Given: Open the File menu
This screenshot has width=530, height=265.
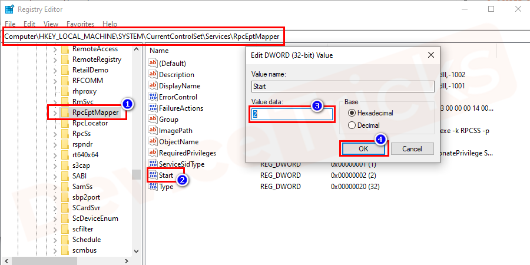Looking at the screenshot, I should coord(10,24).
